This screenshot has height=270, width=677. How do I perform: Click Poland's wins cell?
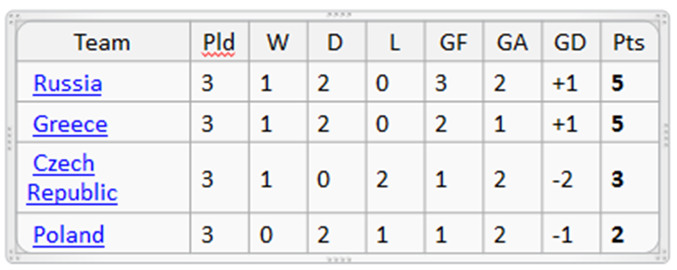[266, 235]
